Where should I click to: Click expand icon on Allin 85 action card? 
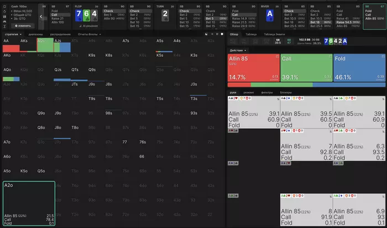click(277, 57)
